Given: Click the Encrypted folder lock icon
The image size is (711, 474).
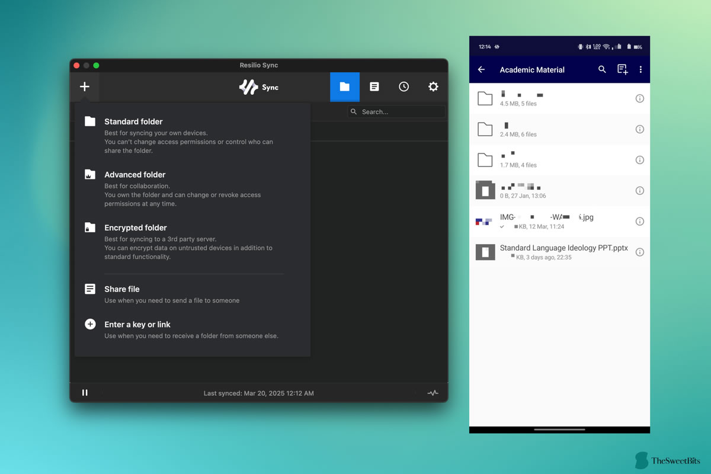Looking at the screenshot, I should click(90, 228).
